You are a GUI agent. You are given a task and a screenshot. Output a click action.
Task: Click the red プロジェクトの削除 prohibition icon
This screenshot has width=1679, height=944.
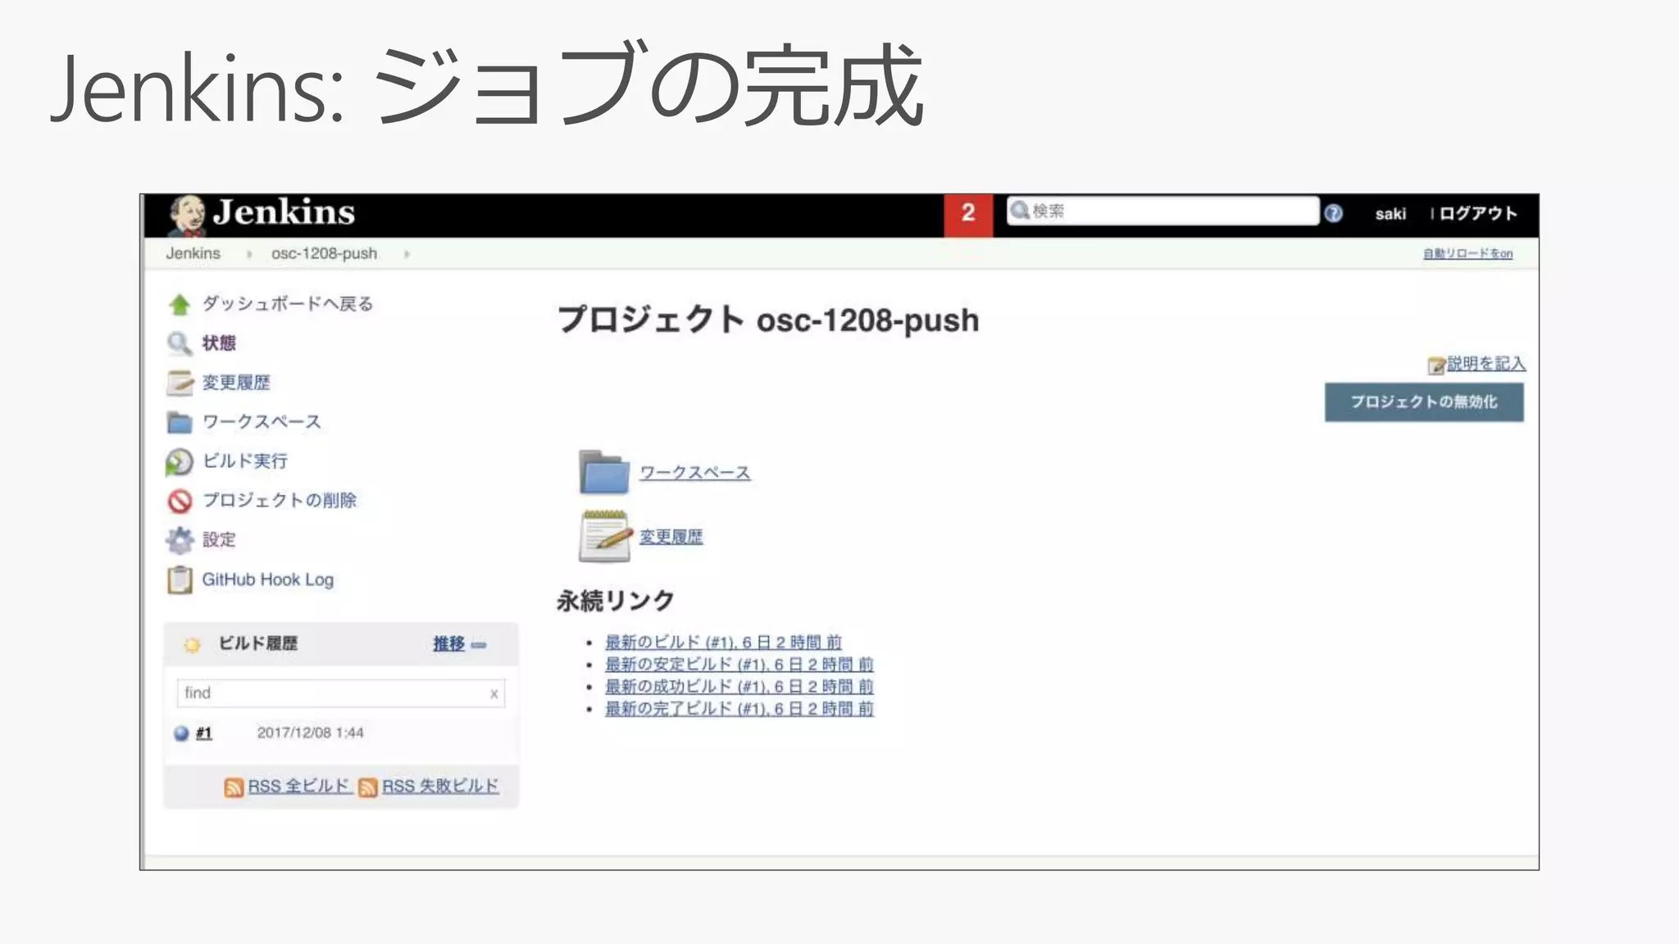180,501
